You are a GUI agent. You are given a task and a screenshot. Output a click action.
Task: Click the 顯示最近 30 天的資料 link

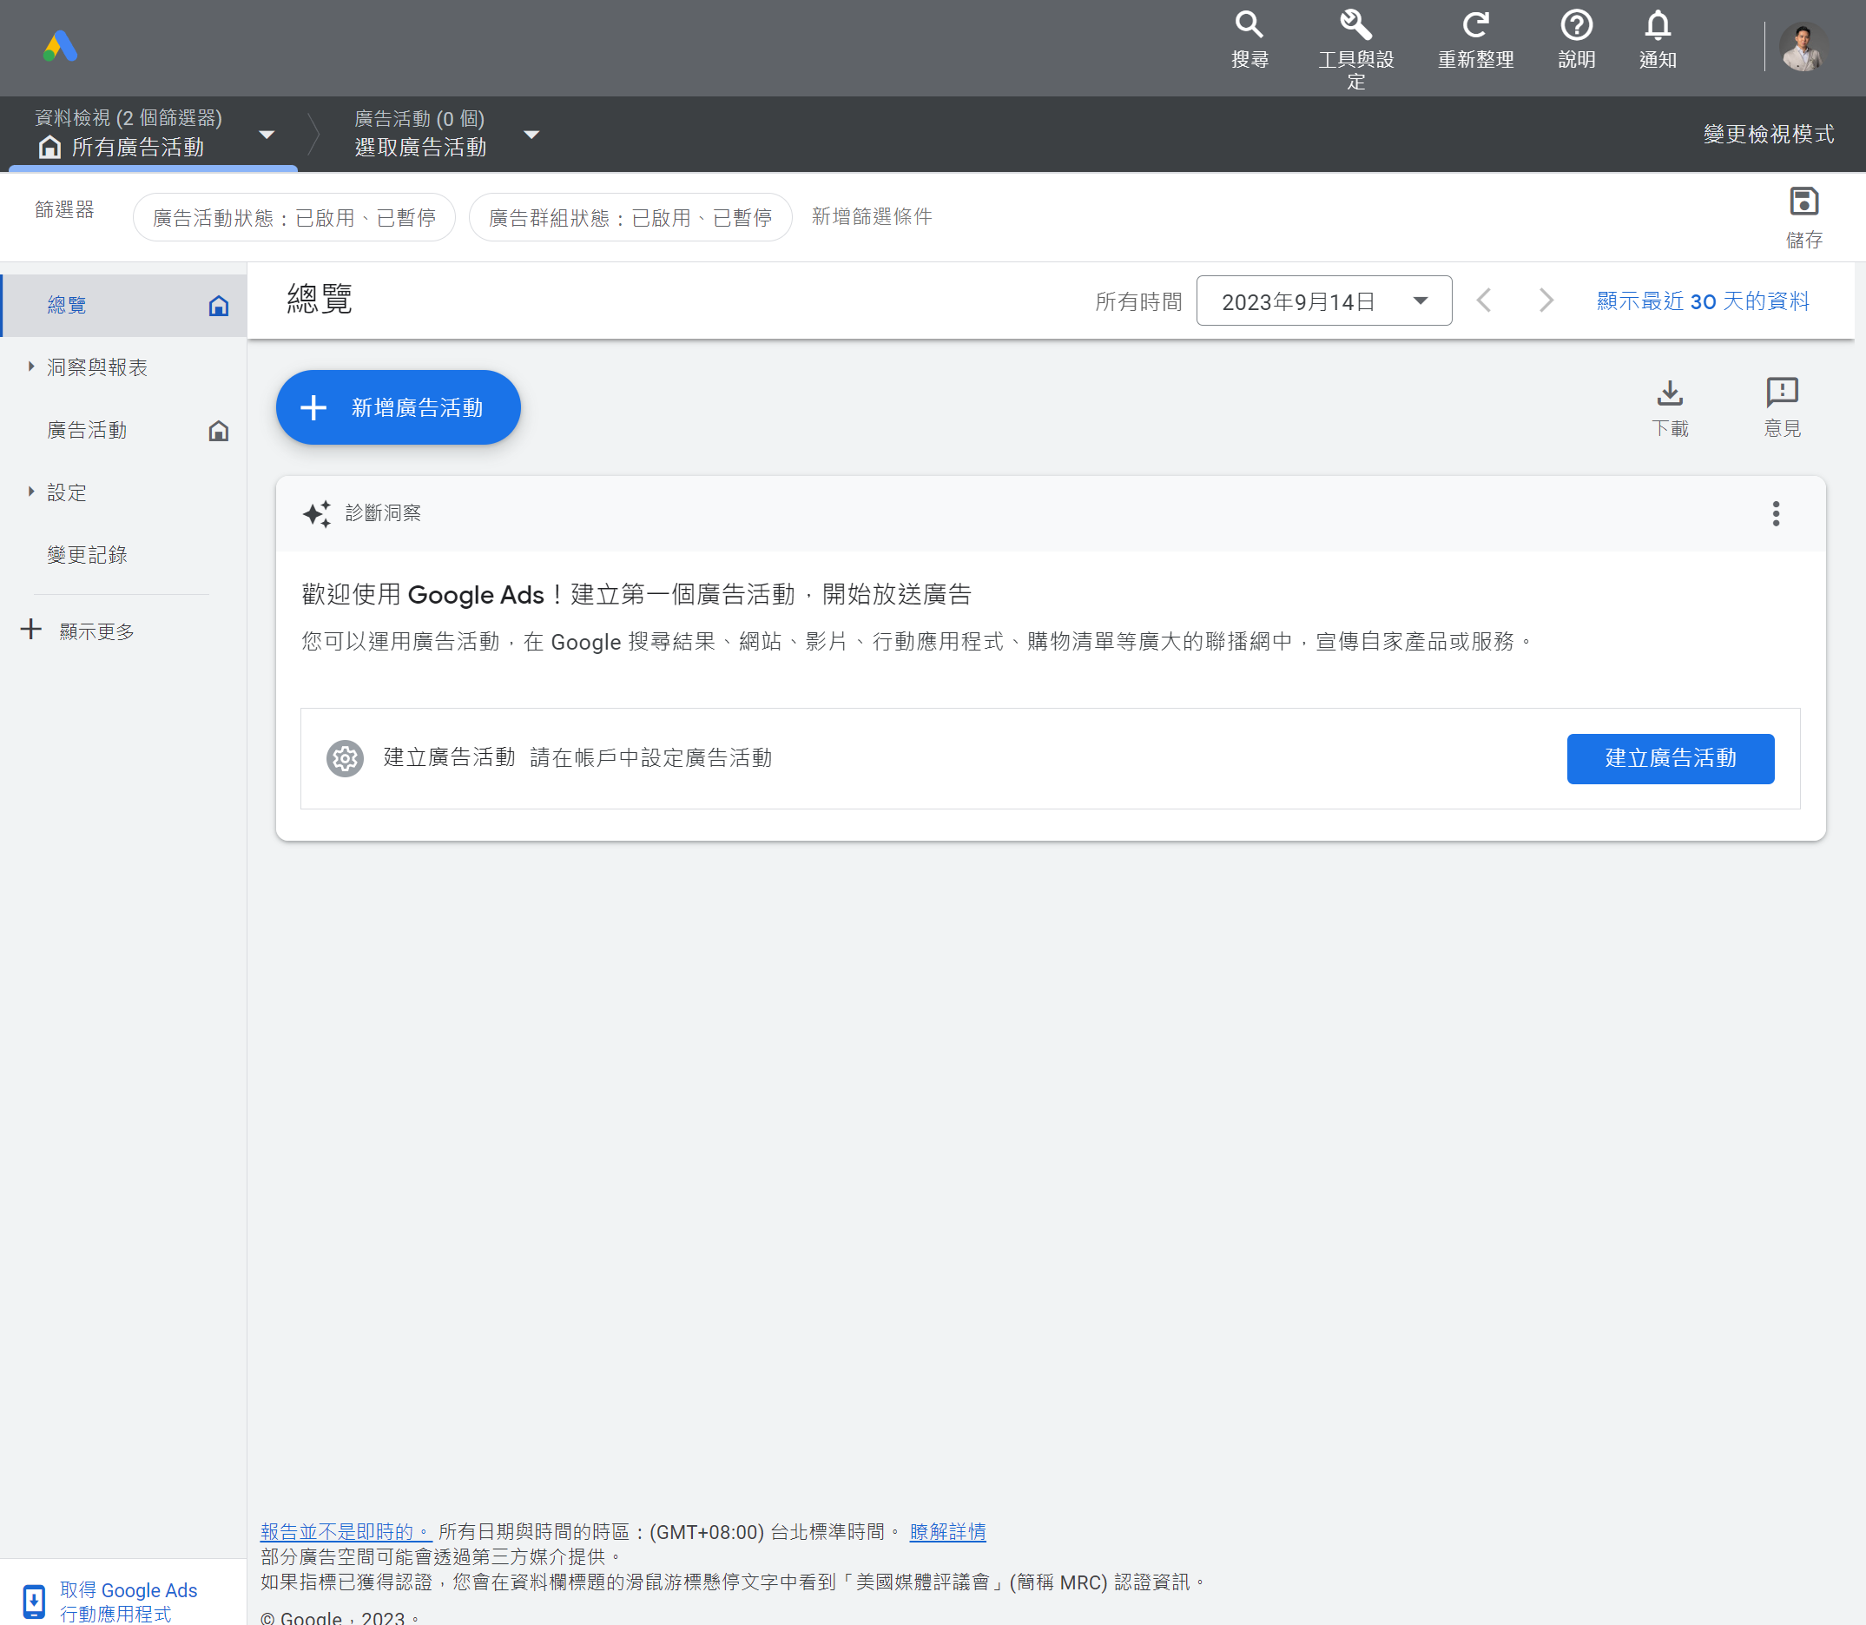tap(1702, 301)
